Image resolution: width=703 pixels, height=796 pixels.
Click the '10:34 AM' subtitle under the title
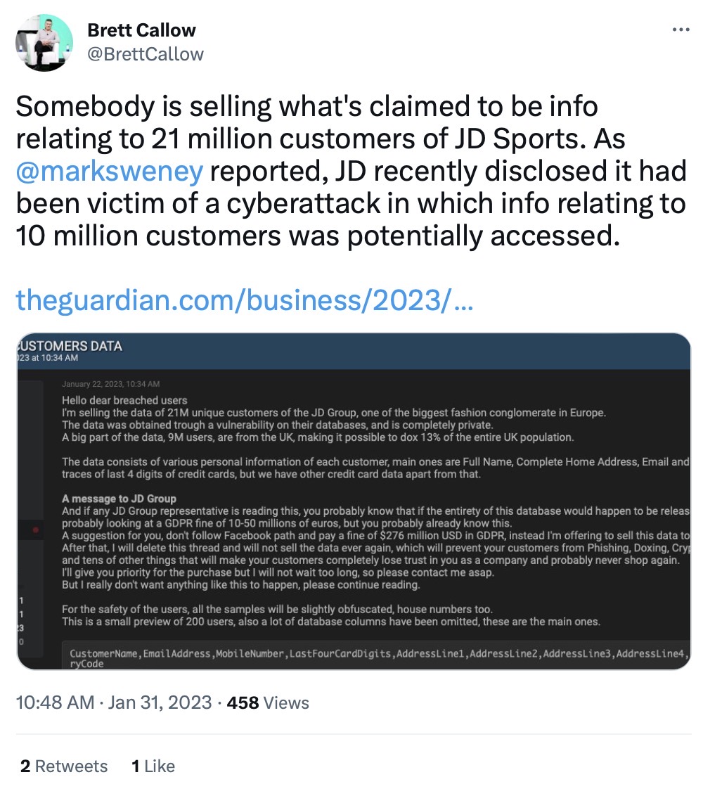[x=42, y=357]
